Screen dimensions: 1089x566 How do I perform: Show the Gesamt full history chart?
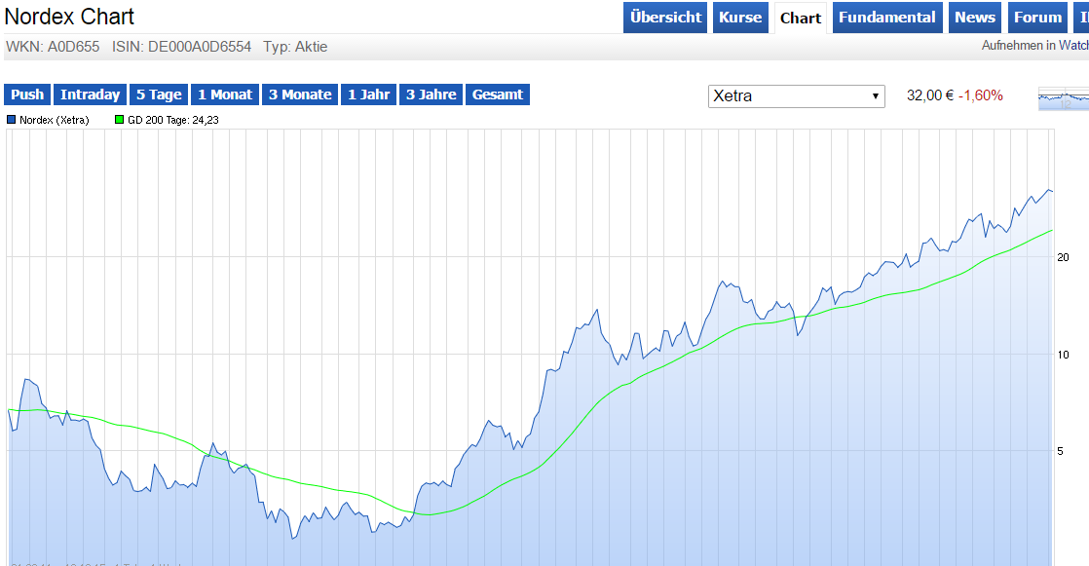coord(498,94)
